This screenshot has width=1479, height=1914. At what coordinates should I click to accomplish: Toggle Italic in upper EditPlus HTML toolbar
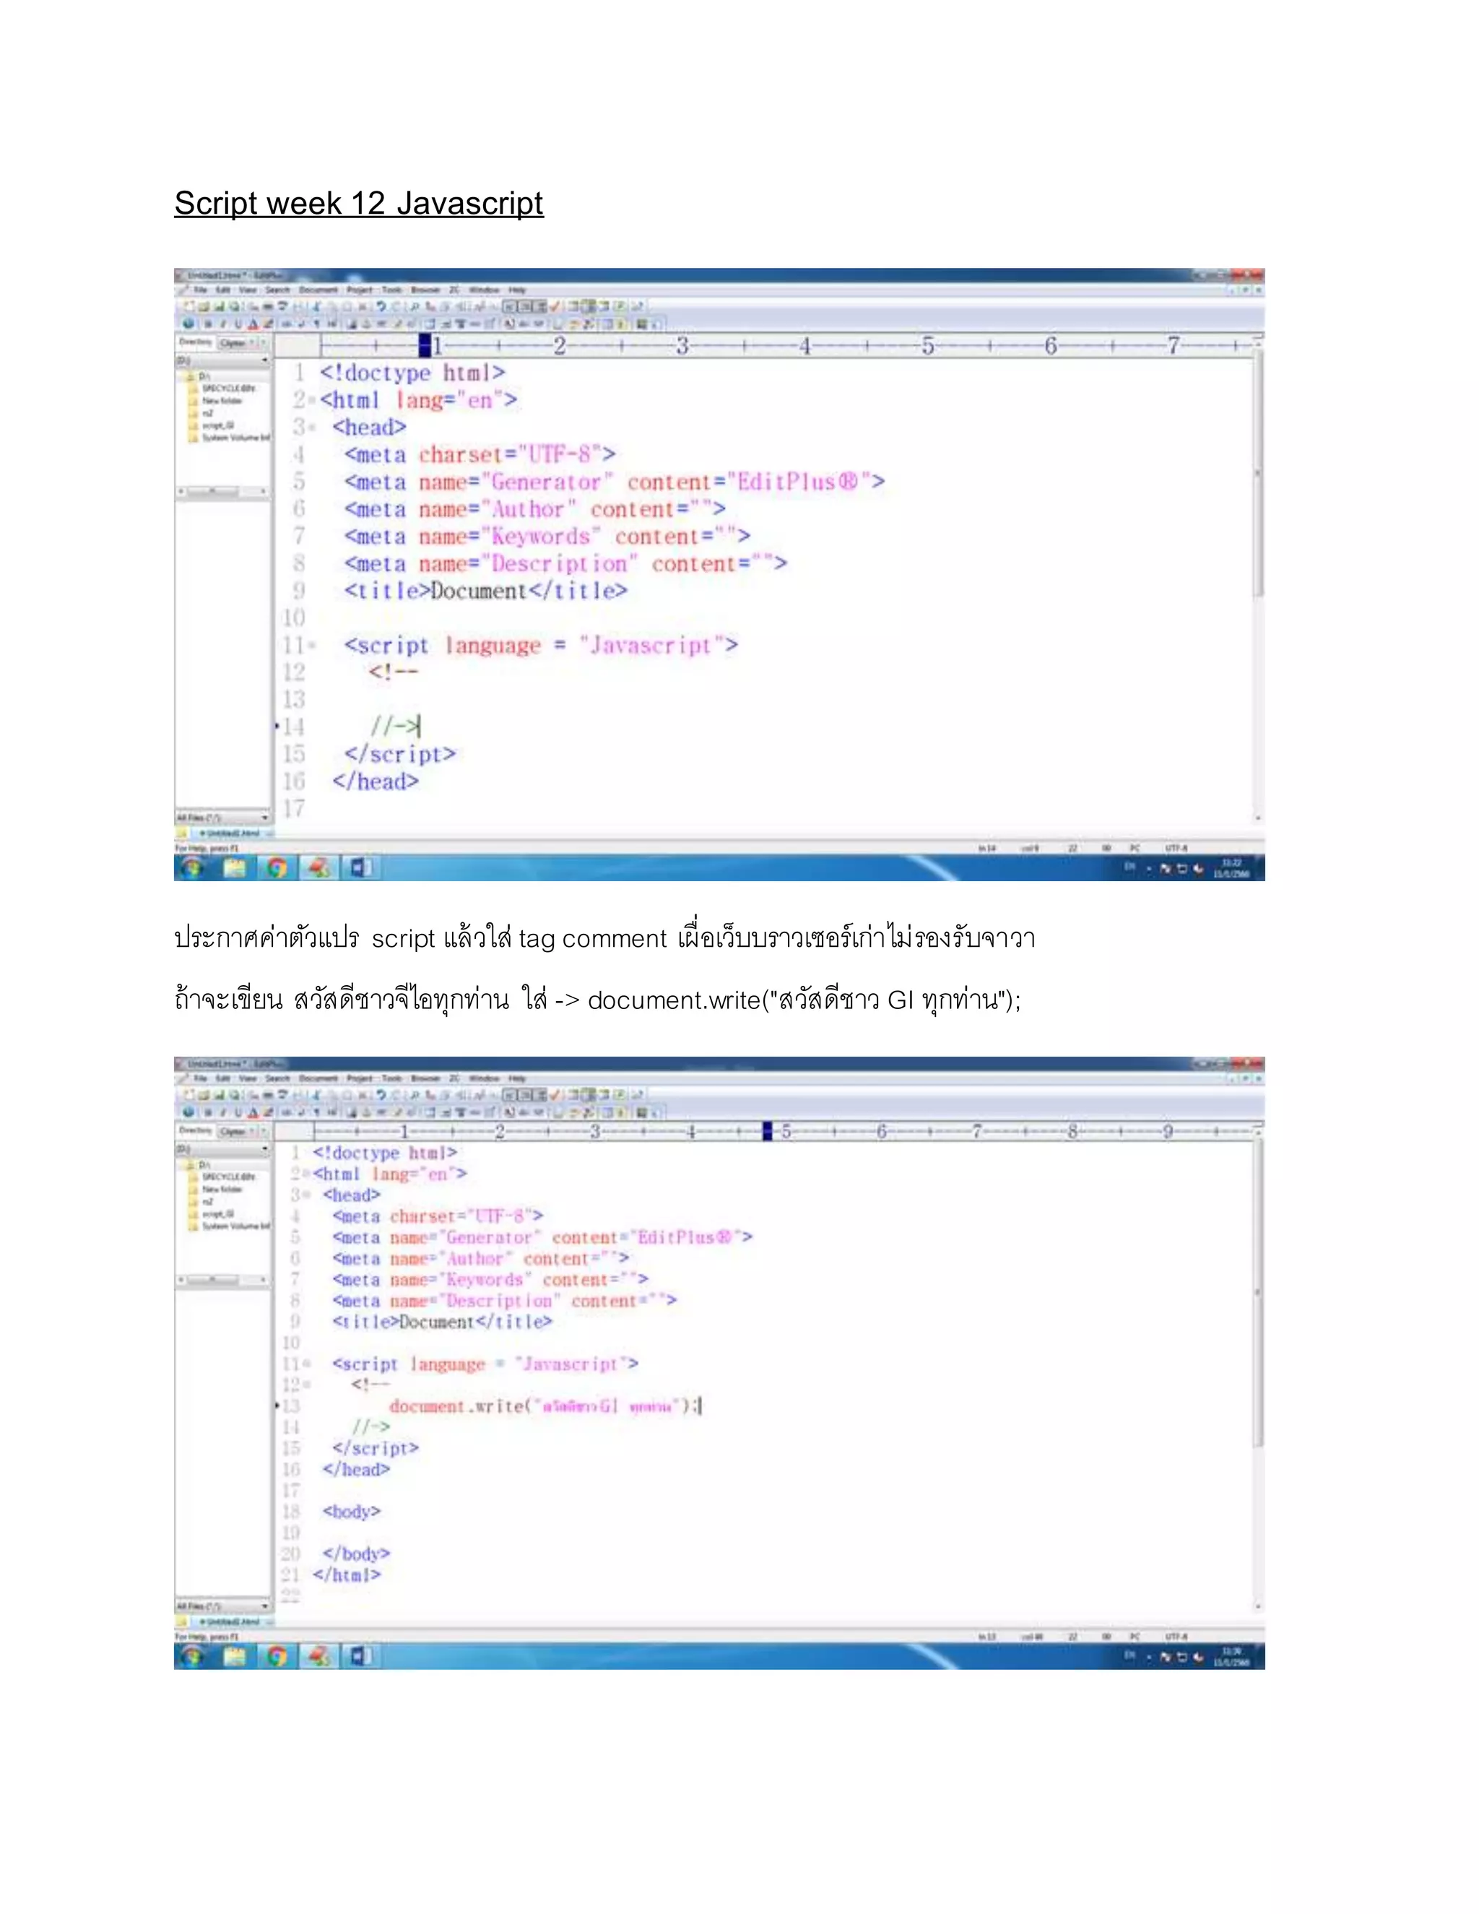pos(223,324)
